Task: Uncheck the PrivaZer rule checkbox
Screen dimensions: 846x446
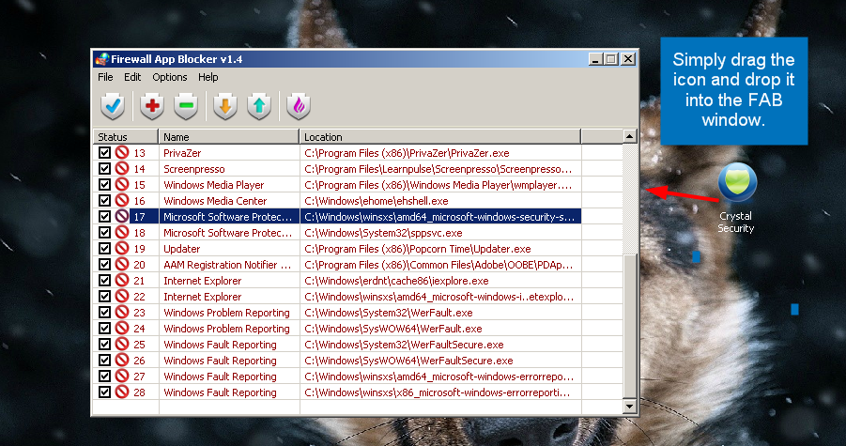Action: pyautogui.click(x=104, y=153)
